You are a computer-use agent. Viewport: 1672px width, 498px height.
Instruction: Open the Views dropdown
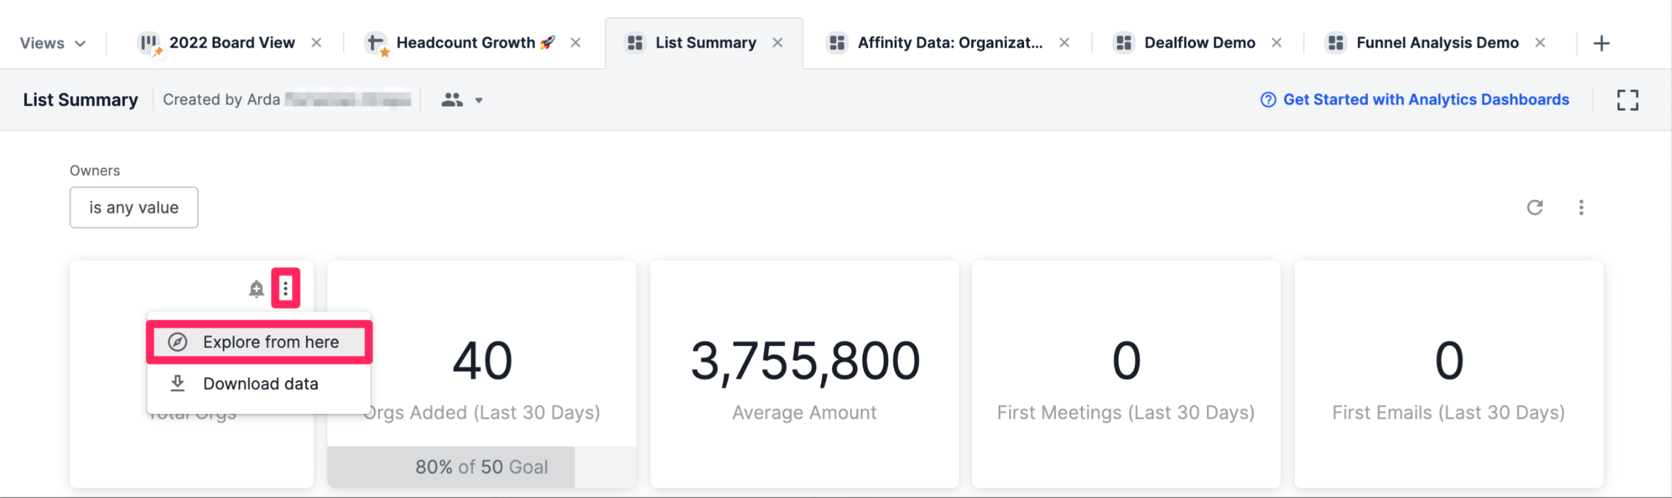pos(52,43)
